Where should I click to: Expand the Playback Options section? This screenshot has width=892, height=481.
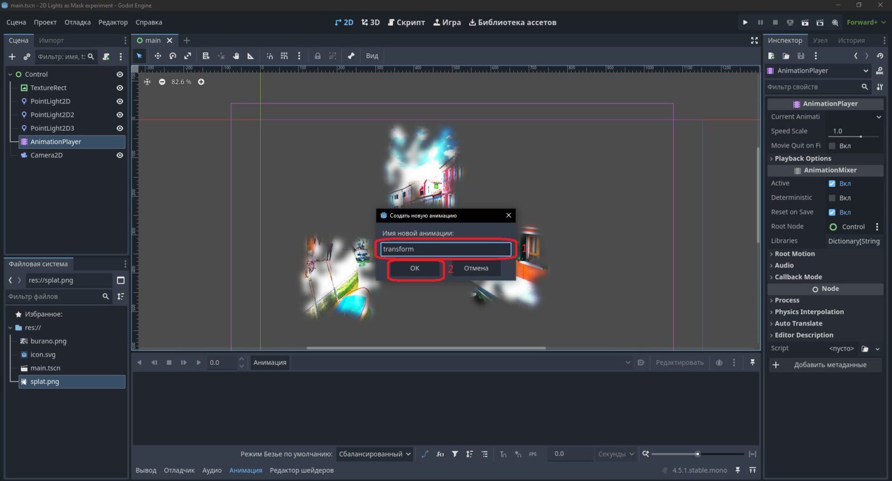click(803, 158)
